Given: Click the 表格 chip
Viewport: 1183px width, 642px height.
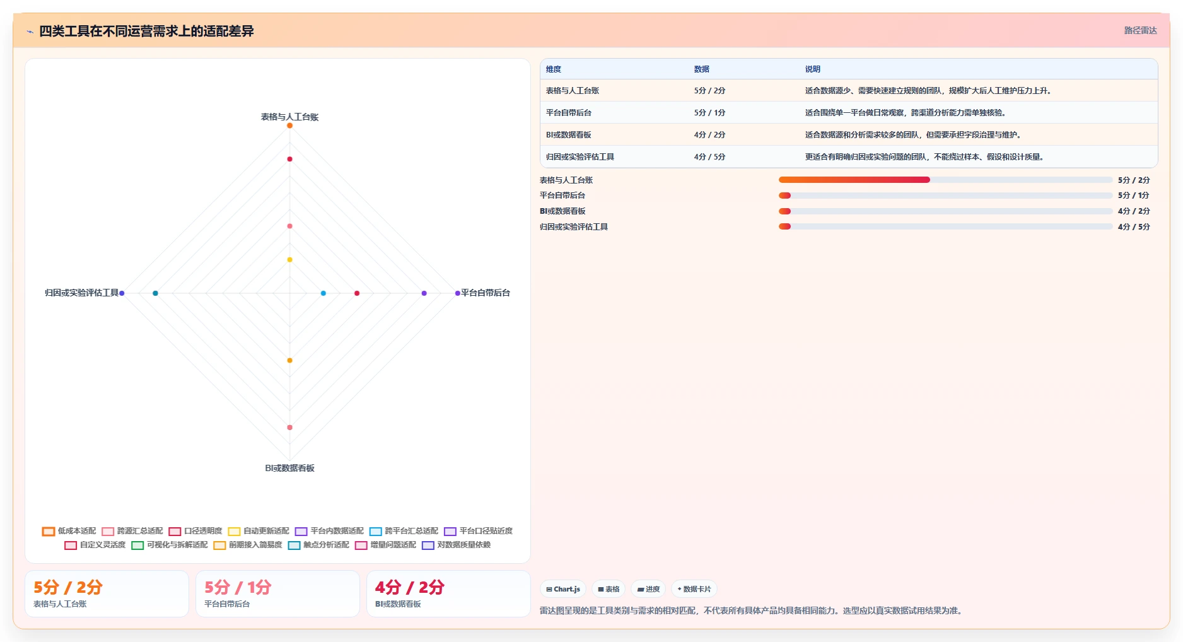Looking at the screenshot, I should pyautogui.click(x=609, y=589).
